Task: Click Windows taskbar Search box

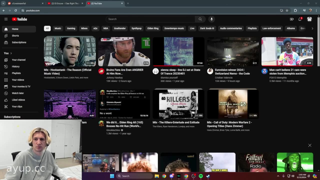Action: [x=135, y=176]
